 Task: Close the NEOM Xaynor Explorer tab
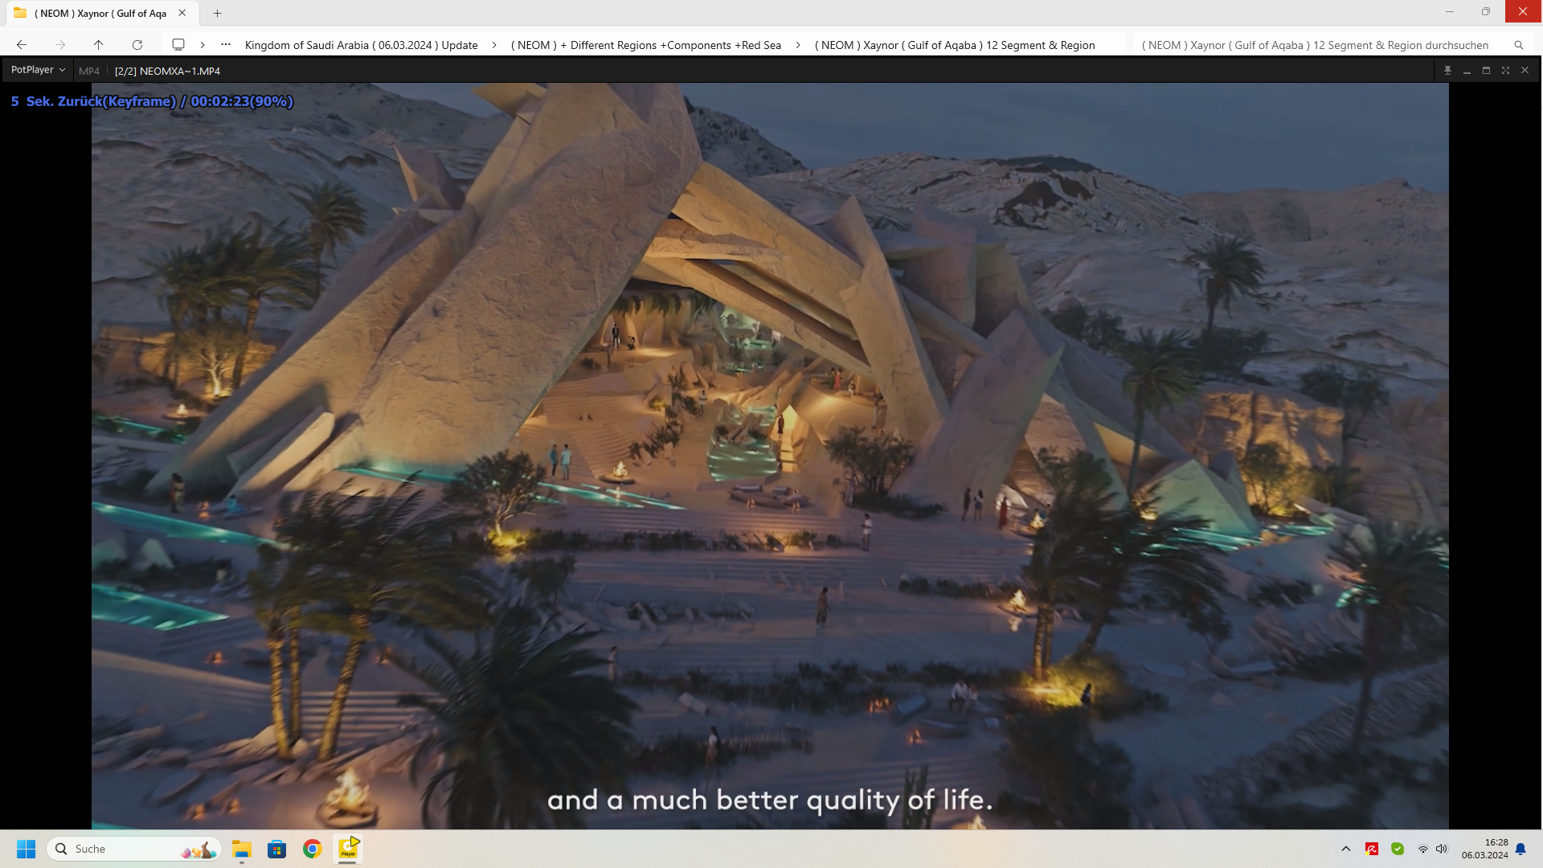click(x=182, y=13)
